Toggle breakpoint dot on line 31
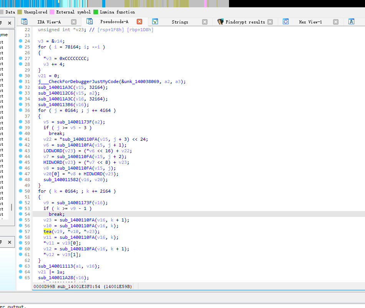365x308 pixels. tap(20, 81)
